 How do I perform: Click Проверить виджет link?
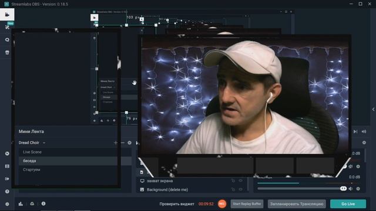click(x=177, y=204)
